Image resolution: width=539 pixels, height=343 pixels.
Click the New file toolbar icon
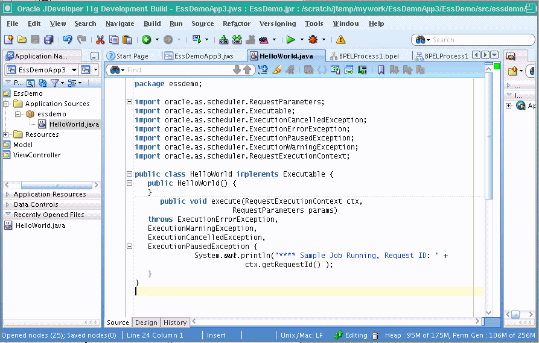pos(8,40)
